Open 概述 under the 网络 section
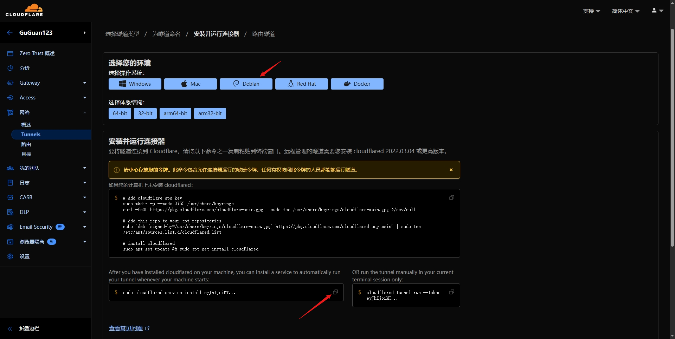 click(x=26, y=125)
